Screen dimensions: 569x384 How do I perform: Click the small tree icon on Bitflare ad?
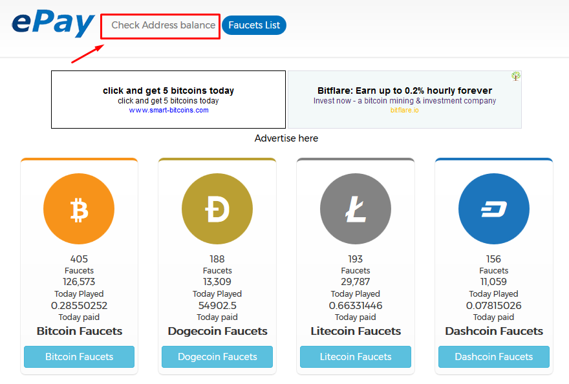(x=516, y=76)
